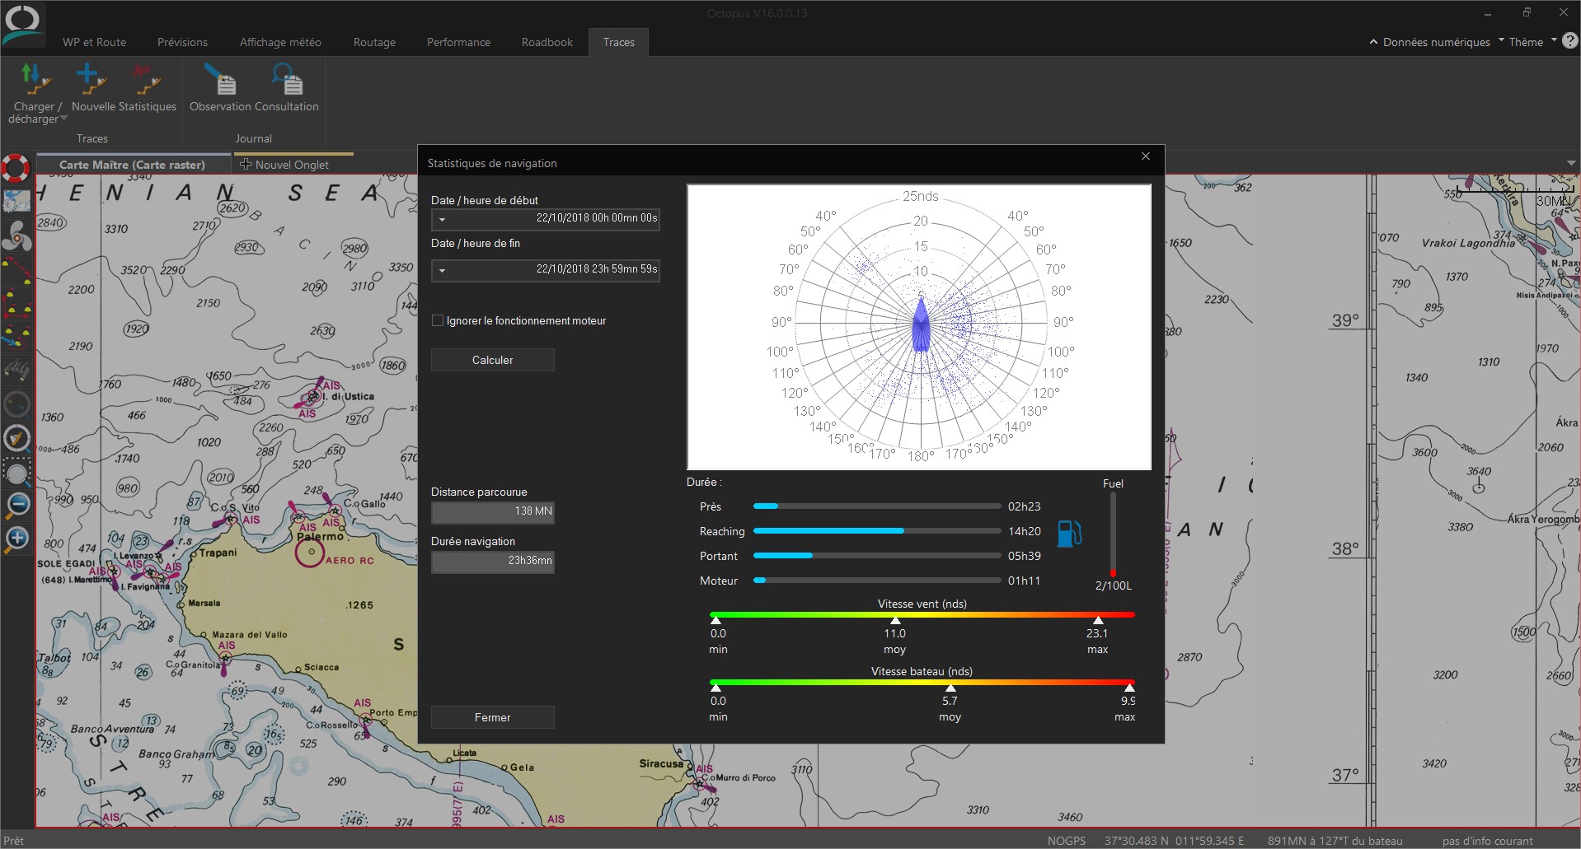Click the Distance parcourue value field
The width and height of the screenshot is (1581, 849).
[x=493, y=512]
